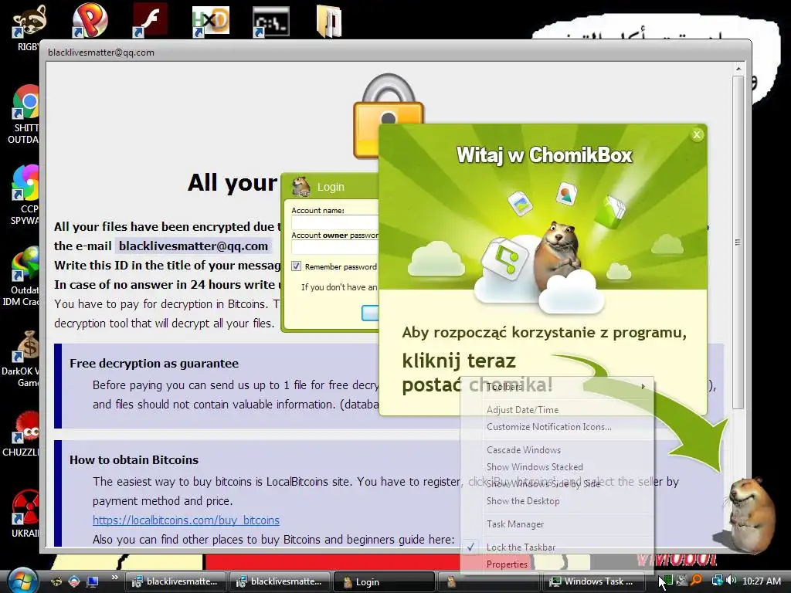Click the window title blacklivesmatter@qq.com
The height and width of the screenshot is (593, 791).
pos(101,53)
